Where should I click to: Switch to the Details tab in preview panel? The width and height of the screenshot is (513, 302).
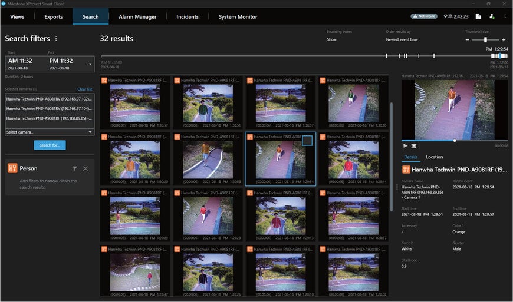(410, 157)
